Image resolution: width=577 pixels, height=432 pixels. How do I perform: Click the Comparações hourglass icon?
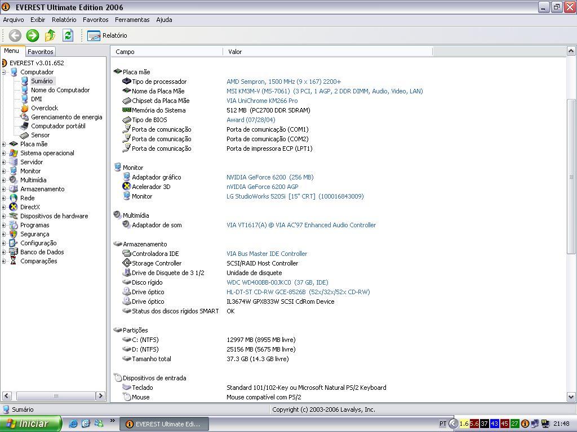(14, 261)
